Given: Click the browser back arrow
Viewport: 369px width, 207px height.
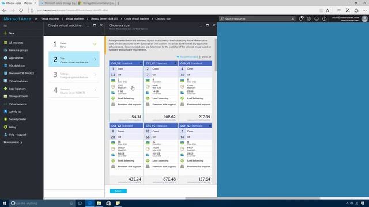Looking at the screenshot, I should 4,10.
